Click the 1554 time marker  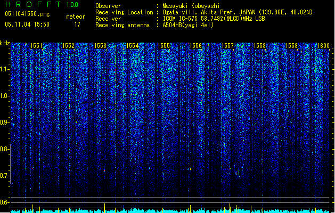point(133,46)
